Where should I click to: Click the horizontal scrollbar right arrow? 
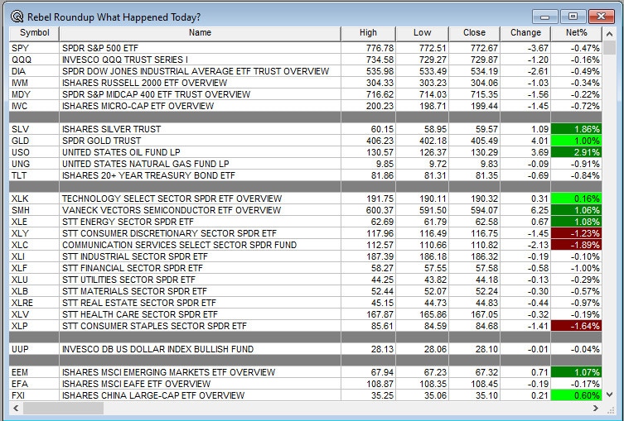coord(596,408)
